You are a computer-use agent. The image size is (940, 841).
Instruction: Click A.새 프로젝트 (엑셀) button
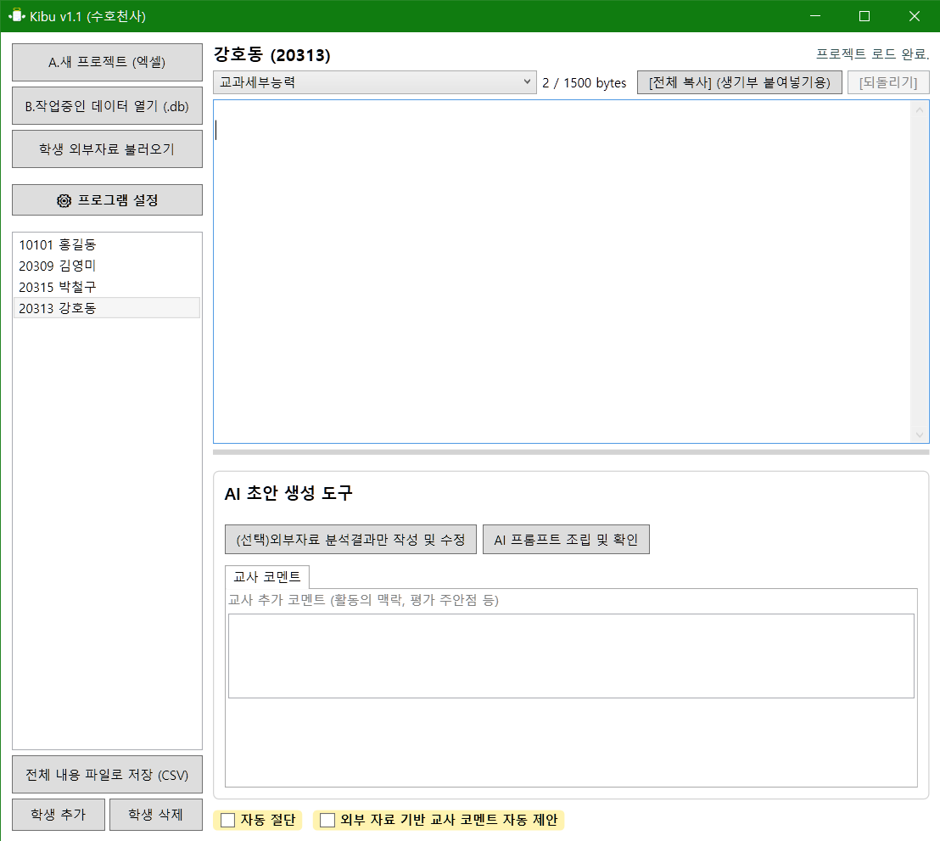pyautogui.click(x=107, y=62)
